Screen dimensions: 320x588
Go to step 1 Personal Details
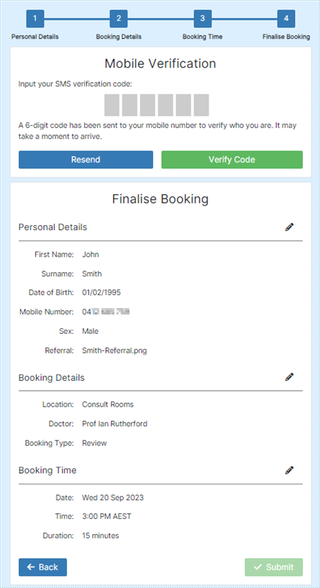coord(35,19)
